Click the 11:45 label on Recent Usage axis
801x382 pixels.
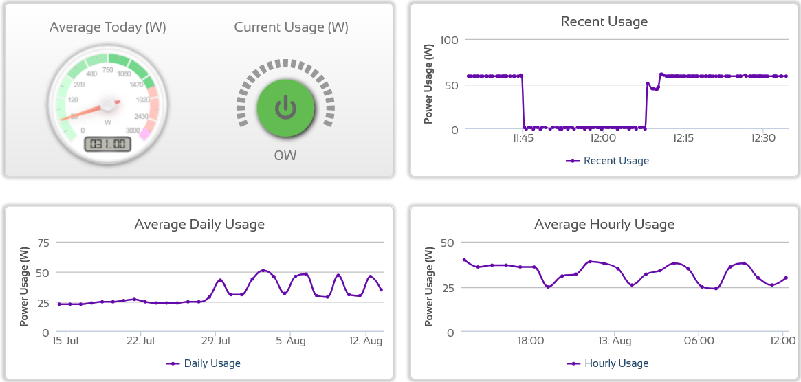523,138
